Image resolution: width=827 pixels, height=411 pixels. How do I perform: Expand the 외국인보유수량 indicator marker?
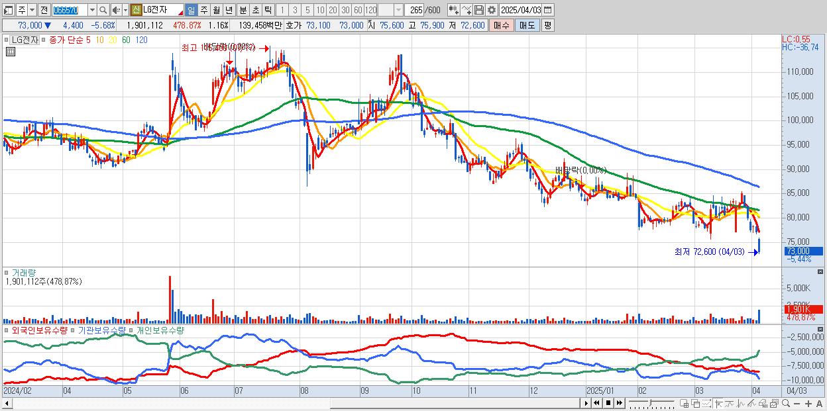(x=6, y=330)
